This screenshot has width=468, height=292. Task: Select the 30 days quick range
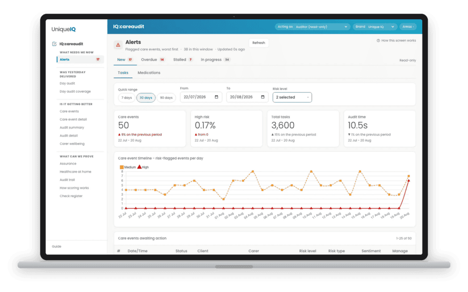146,98
